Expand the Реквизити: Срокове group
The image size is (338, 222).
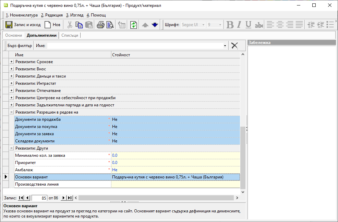(12, 62)
